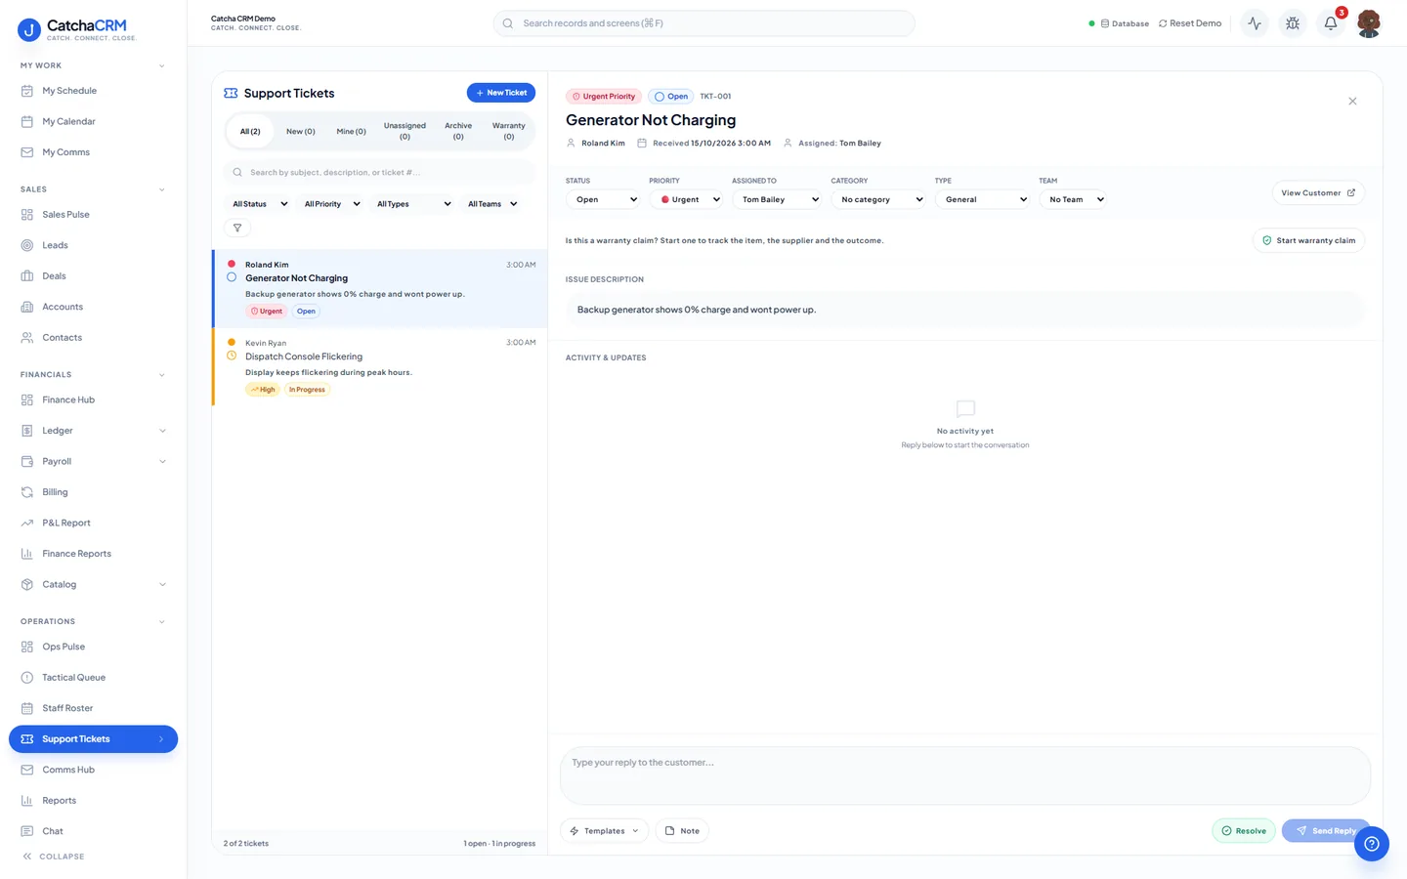This screenshot has height=879, width=1407.
Task: Open the All Status filter dropdown
Action: click(259, 204)
